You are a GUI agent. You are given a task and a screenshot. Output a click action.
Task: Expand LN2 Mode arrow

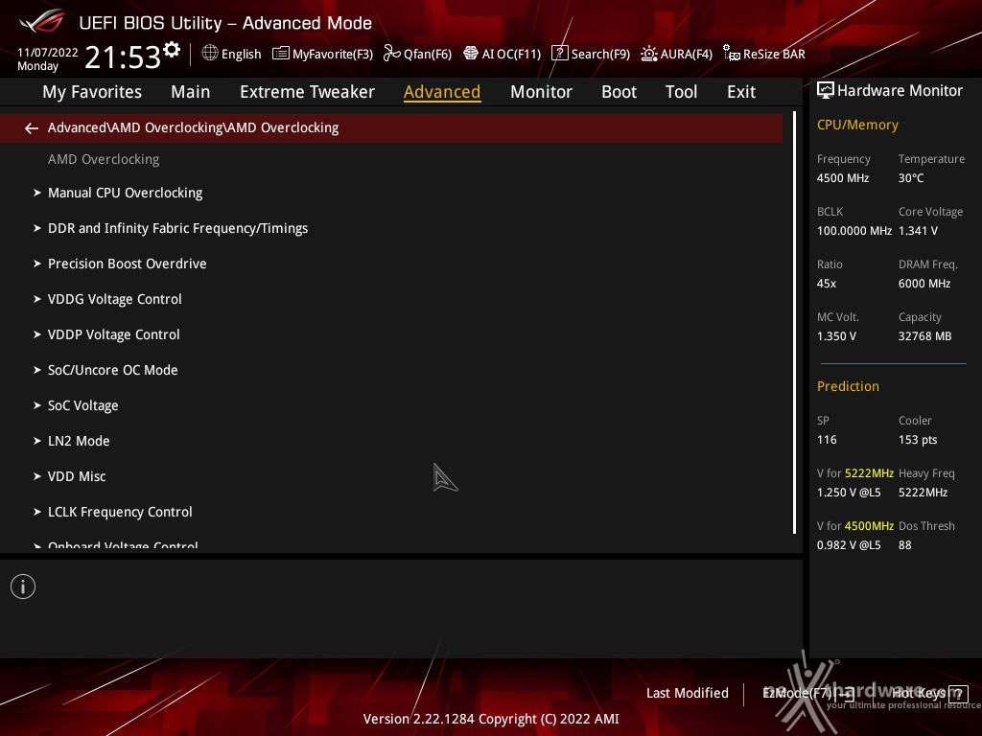click(37, 441)
